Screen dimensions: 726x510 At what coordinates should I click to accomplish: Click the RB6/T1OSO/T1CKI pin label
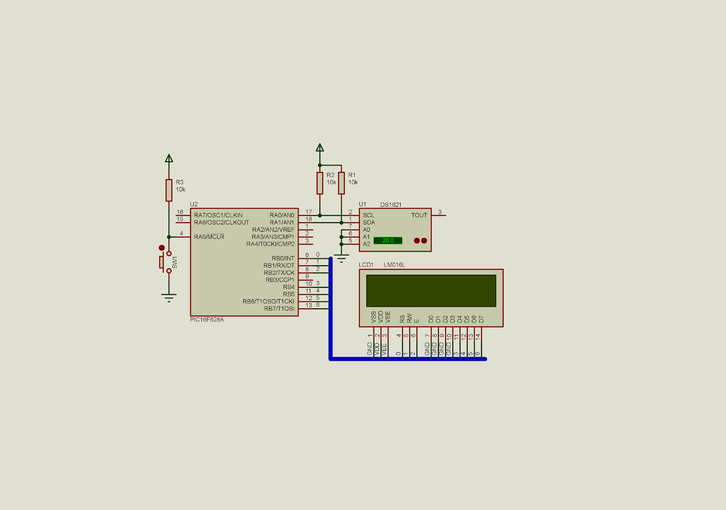269,301
